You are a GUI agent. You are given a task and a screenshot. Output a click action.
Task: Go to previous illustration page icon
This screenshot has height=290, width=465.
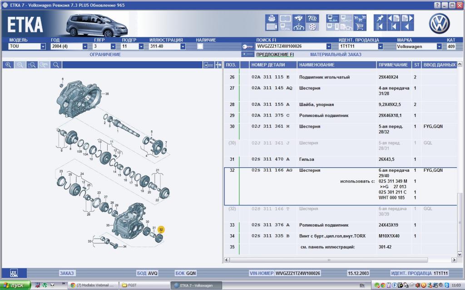[394, 18]
